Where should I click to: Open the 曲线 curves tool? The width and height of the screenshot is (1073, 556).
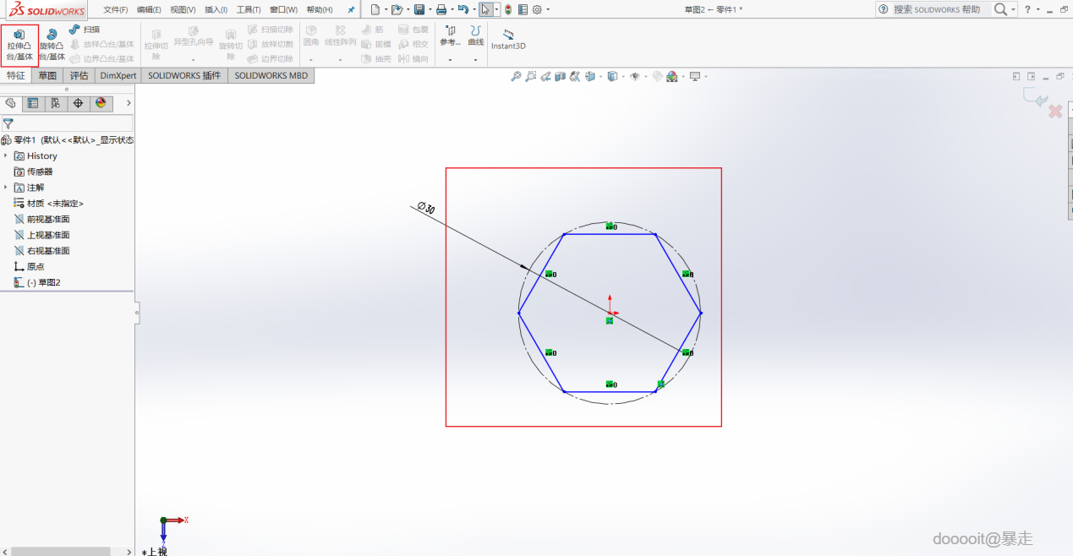[x=476, y=35]
